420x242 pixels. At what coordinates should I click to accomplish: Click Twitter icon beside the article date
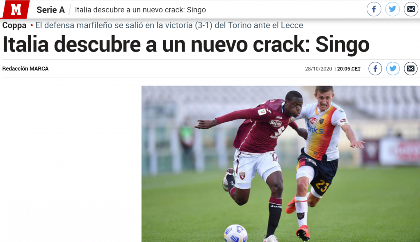[x=393, y=69]
